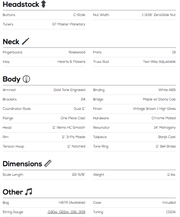Image resolution: width=180 pixels, height=217 pixels.
Task: Click the GT Master Planetary tuners value
Action: (69, 24)
